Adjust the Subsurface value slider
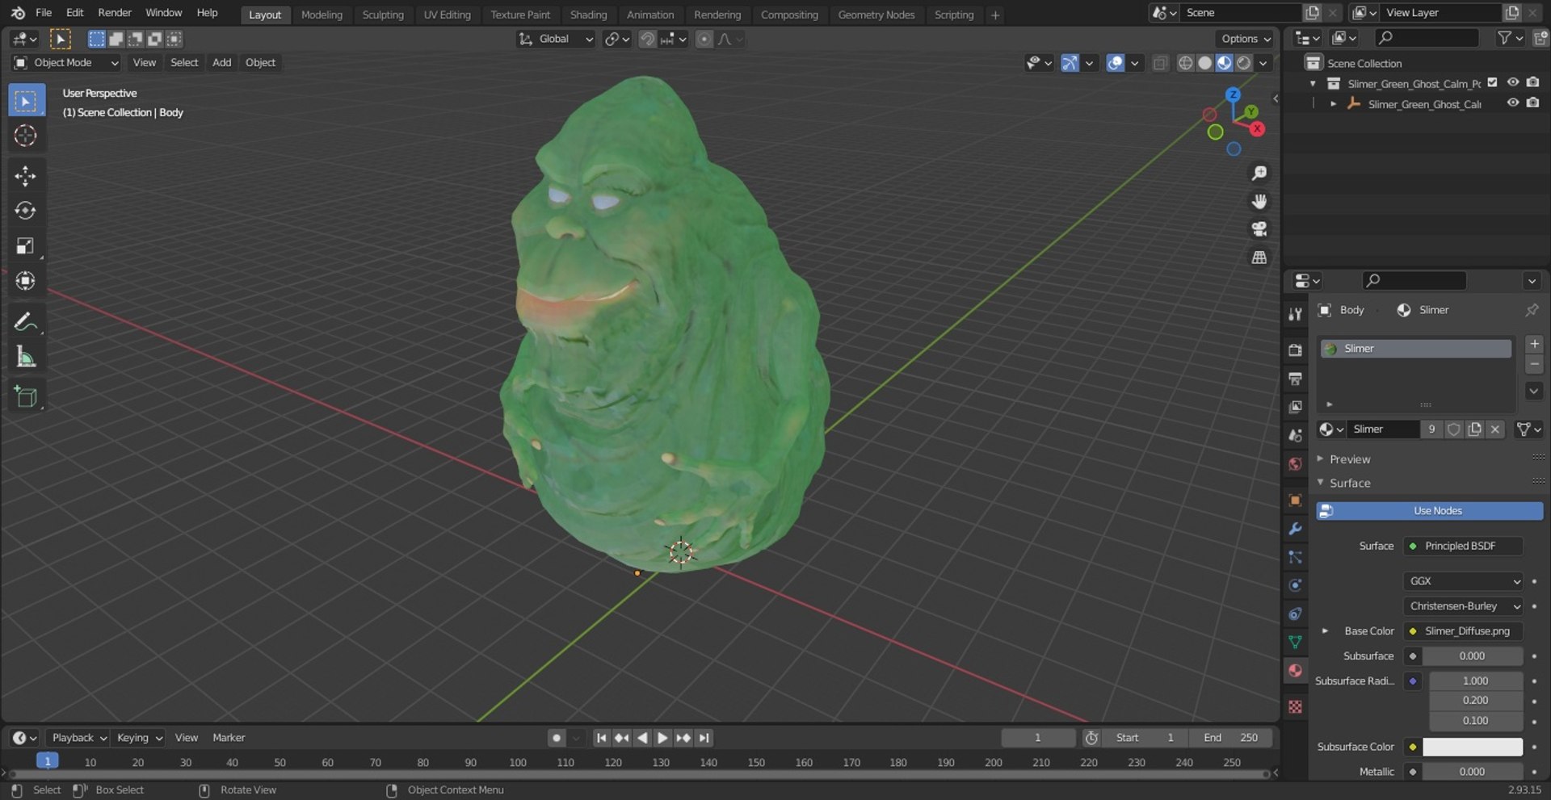 click(1472, 656)
